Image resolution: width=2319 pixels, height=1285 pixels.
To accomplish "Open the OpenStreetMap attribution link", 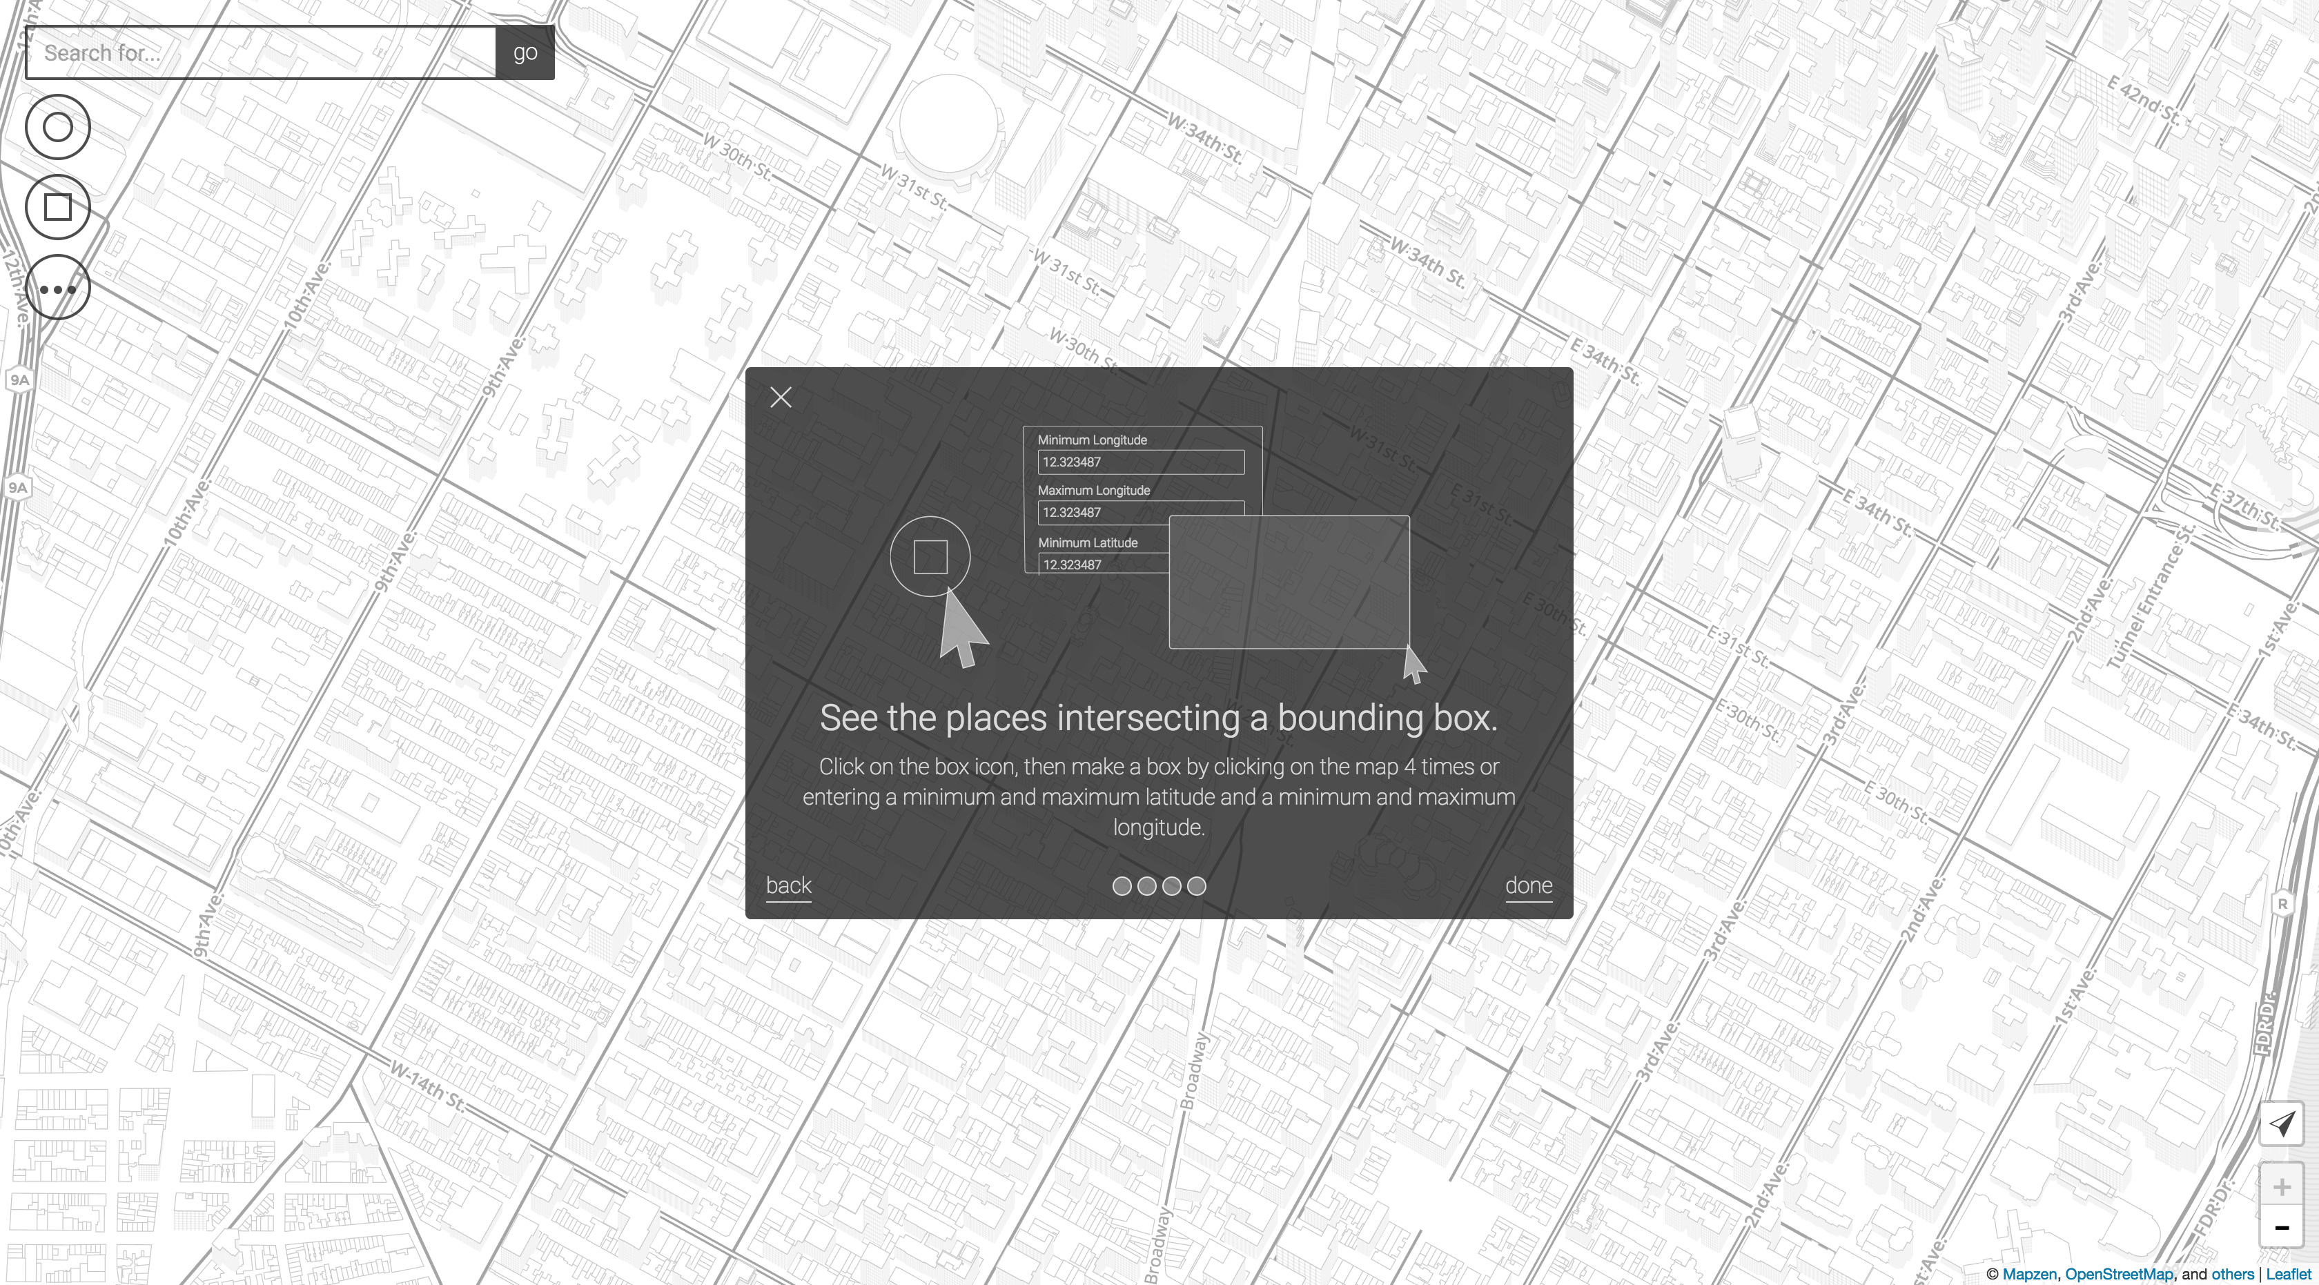I will tap(2118, 1274).
